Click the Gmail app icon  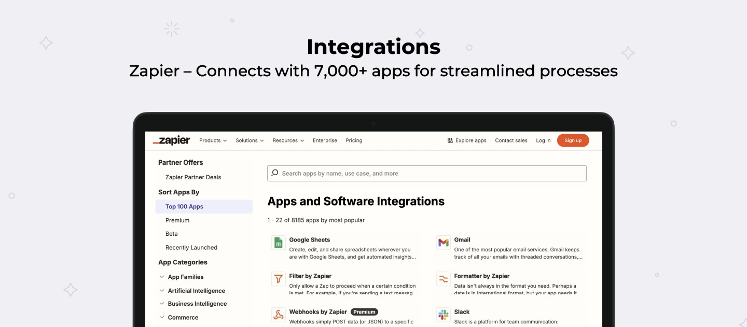[443, 243]
